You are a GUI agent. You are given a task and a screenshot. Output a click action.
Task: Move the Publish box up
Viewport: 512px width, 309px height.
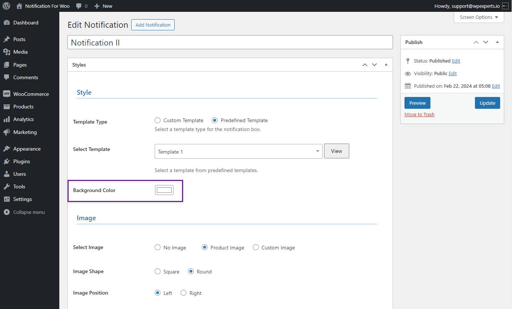[476, 42]
